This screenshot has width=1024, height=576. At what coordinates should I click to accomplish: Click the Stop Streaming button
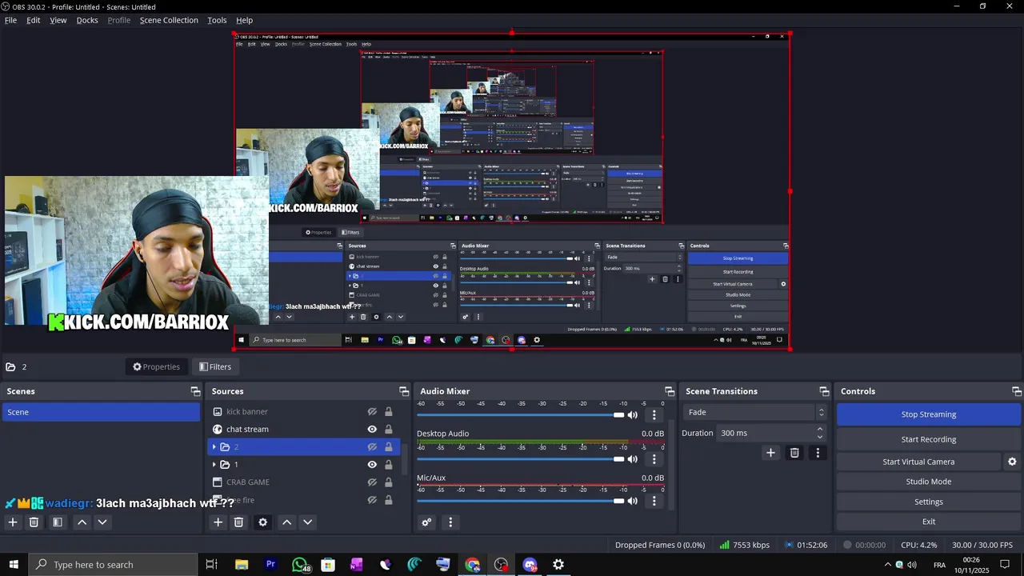pyautogui.click(x=929, y=414)
